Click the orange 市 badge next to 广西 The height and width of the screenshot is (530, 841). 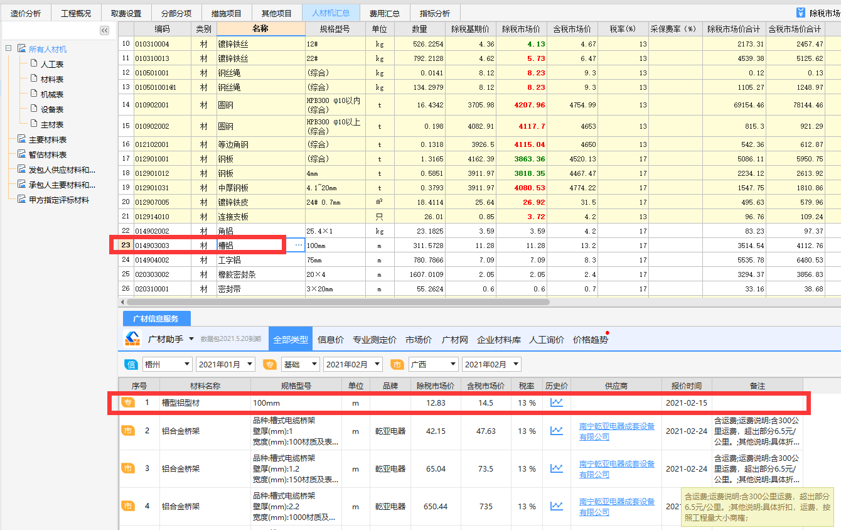click(x=397, y=364)
